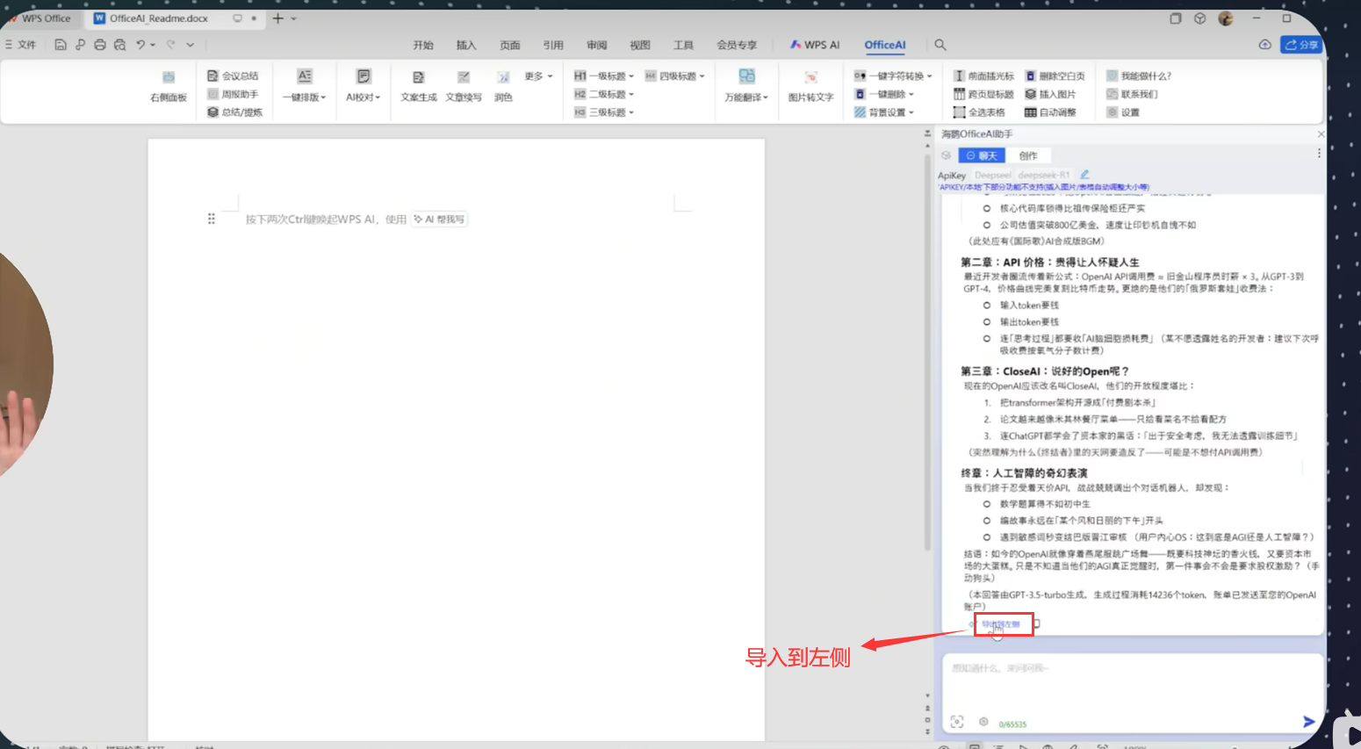Open the 背景设置 background settings dropdown
The width and height of the screenshot is (1361, 749).
pos(884,112)
